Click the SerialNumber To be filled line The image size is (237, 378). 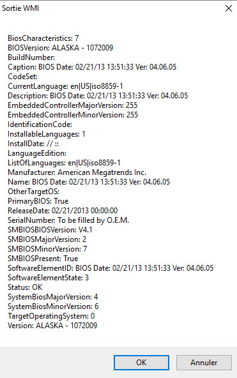pyautogui.click(x=68, y=220)
